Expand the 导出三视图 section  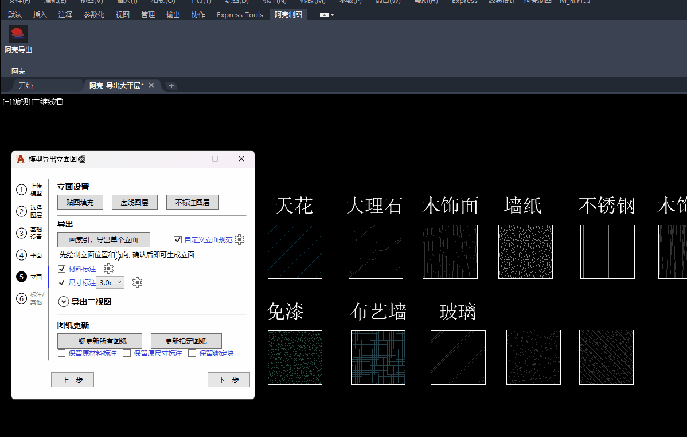pos(64,302)
